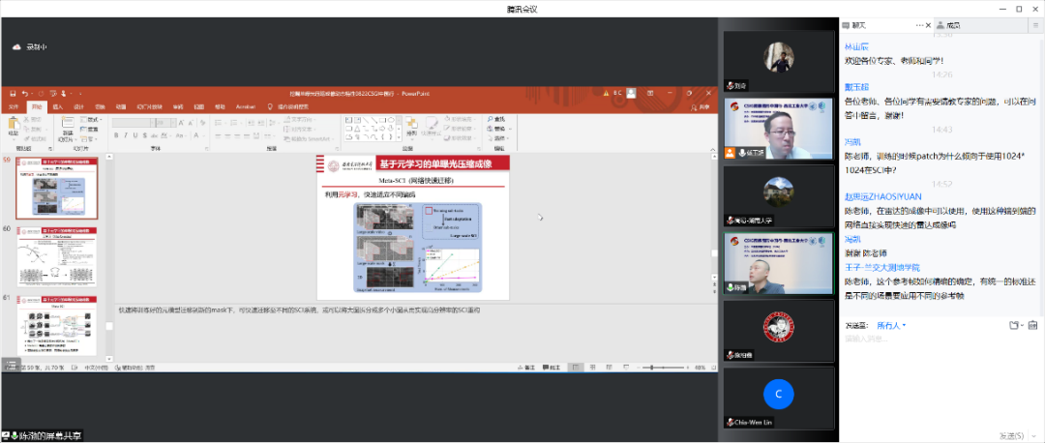Image resolution: width=1045 pixels, height=443 pixels.
Task: Switch to Reading view icon
Action: pos(610,367)
